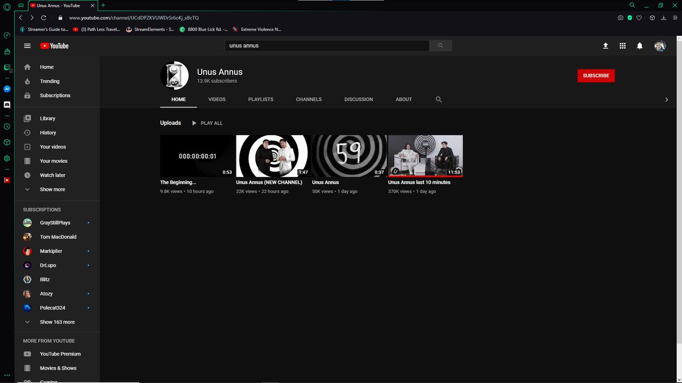Click the upload video icon
This screenshot has height=383, width=682.
click(605, 46)
